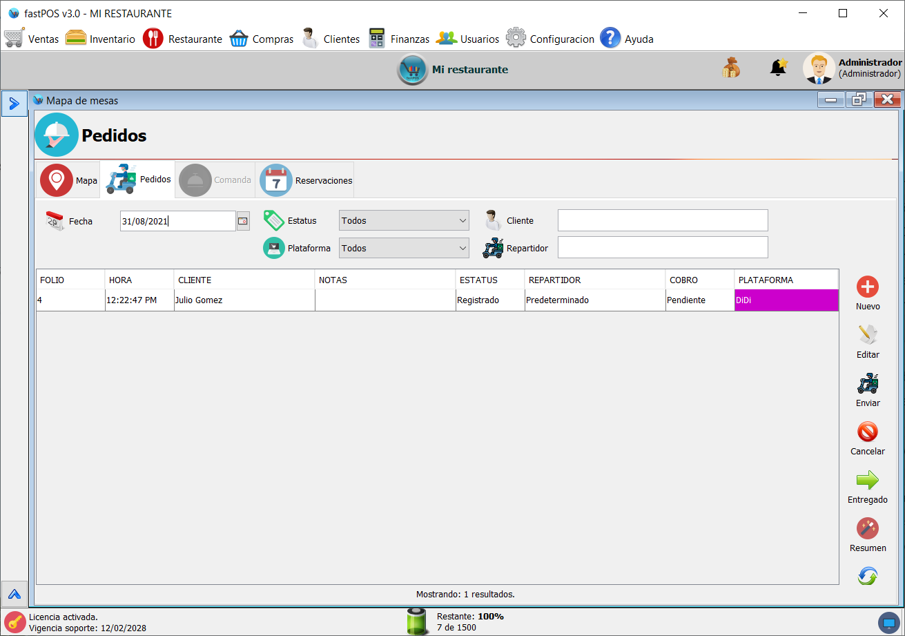
Task: Click the Cancelar prohibition icon
Action: 868,432
